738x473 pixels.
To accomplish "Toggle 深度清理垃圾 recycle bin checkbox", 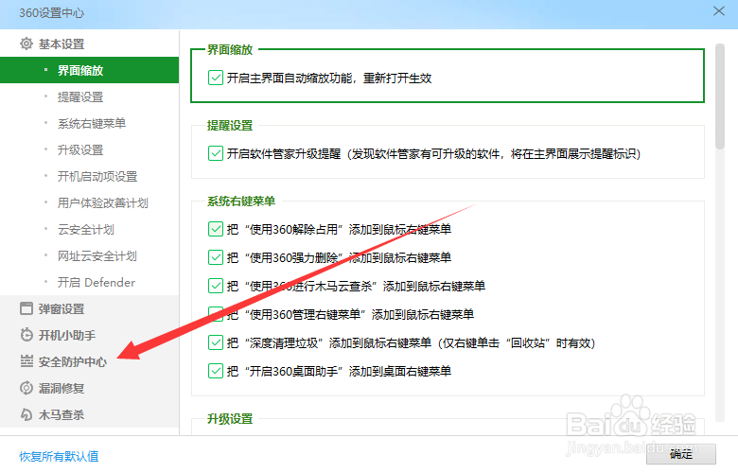I will click(x=216, y=342).
